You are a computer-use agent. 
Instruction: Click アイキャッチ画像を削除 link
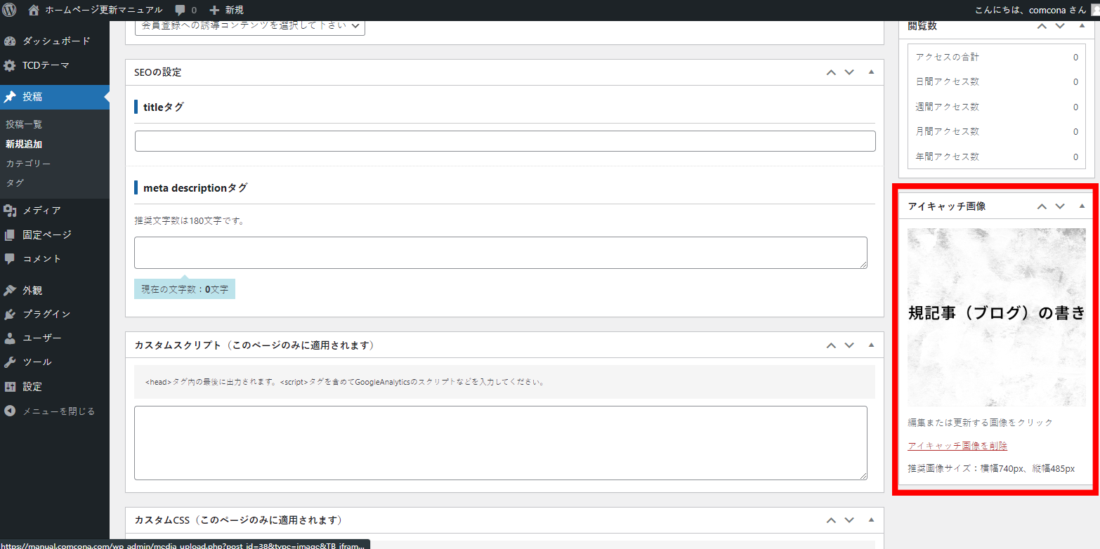tap(957, 446)
